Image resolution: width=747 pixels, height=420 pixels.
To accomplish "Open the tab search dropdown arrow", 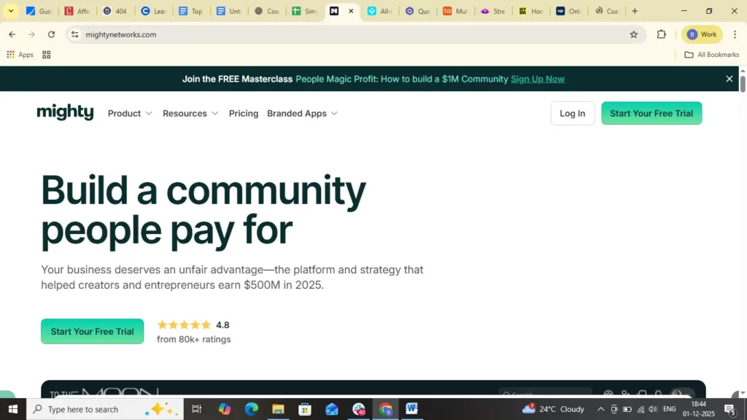I will [x=11, y=11].
